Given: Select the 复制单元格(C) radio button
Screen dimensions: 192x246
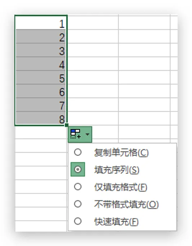Looking at the screenshot, I should click(78, 152).
